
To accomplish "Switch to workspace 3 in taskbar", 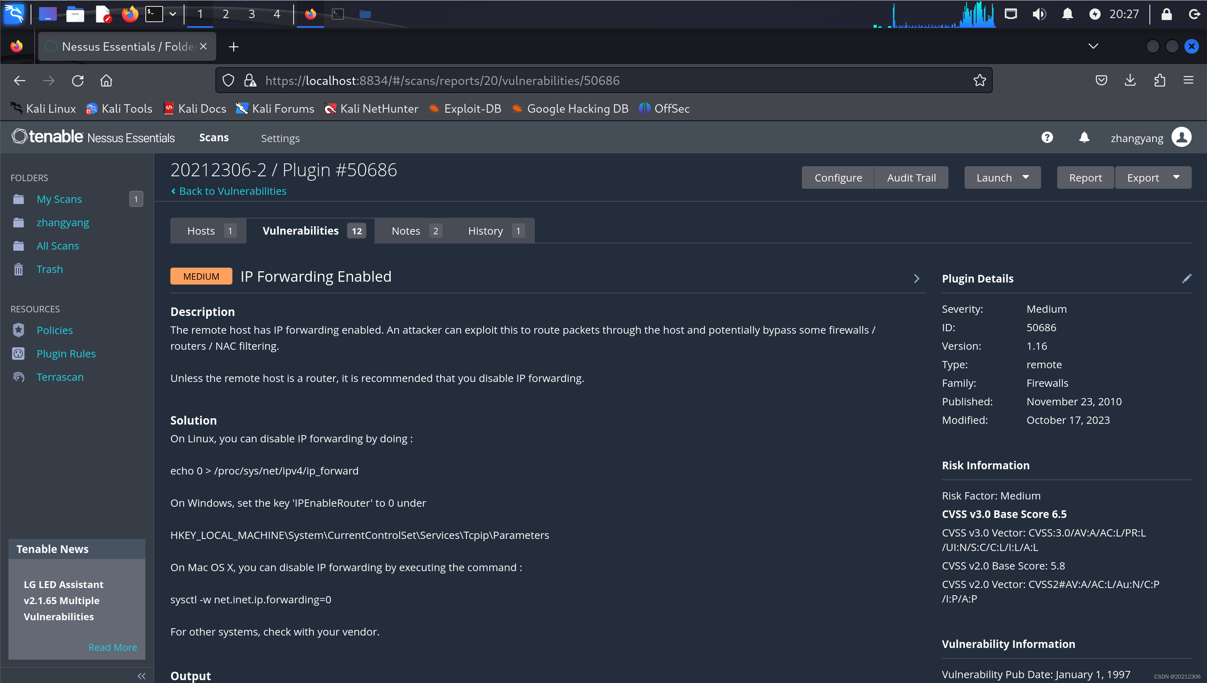I will [252, 14].
